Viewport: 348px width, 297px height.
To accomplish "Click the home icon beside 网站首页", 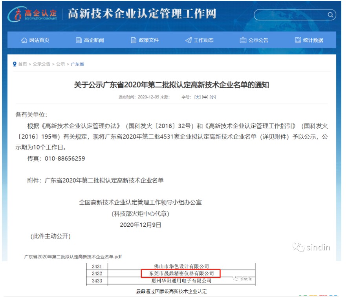I will point(25,40).
